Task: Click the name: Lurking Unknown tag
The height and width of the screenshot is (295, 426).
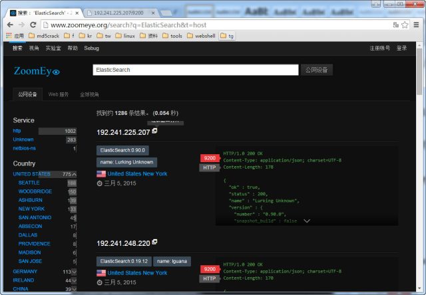Action: pos(126,162)
